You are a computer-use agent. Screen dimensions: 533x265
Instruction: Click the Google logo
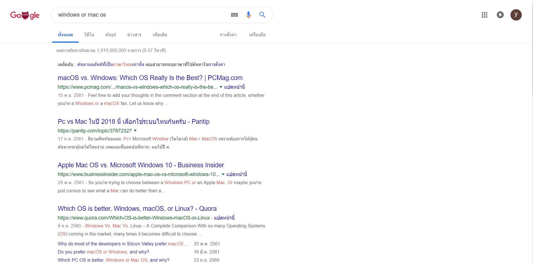click(25, 15)
